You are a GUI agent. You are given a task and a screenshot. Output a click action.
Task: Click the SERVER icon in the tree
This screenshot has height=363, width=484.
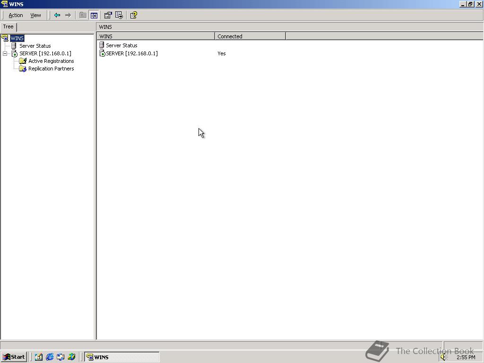[14, 53]
